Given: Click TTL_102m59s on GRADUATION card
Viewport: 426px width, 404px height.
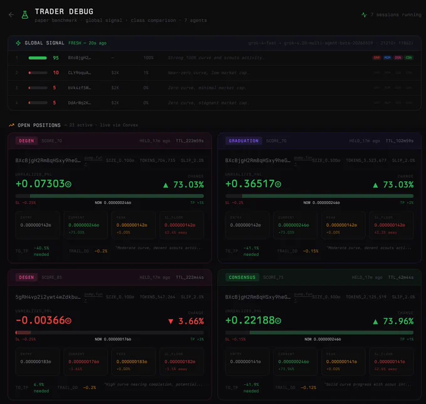Looking at the screenshot, I should tap(400, 141).
